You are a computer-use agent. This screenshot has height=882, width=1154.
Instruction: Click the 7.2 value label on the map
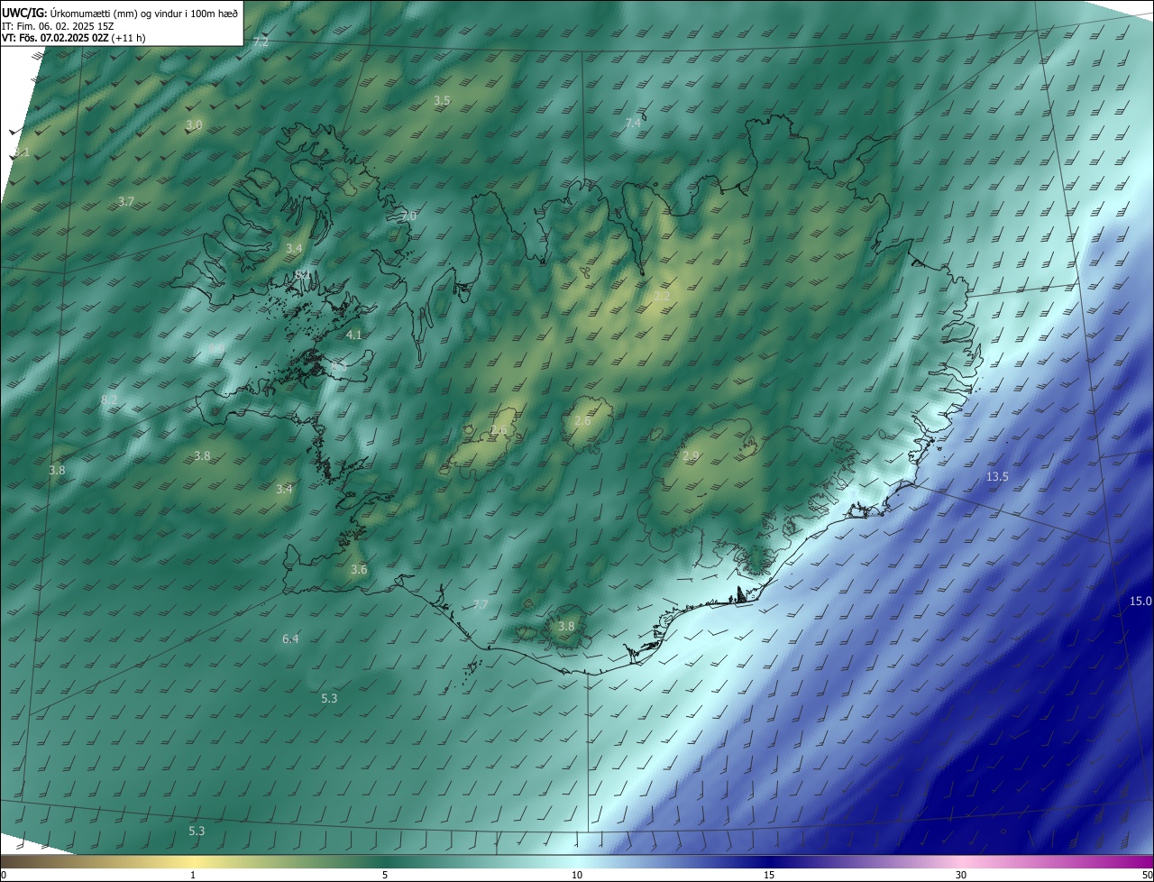[261, 42]
